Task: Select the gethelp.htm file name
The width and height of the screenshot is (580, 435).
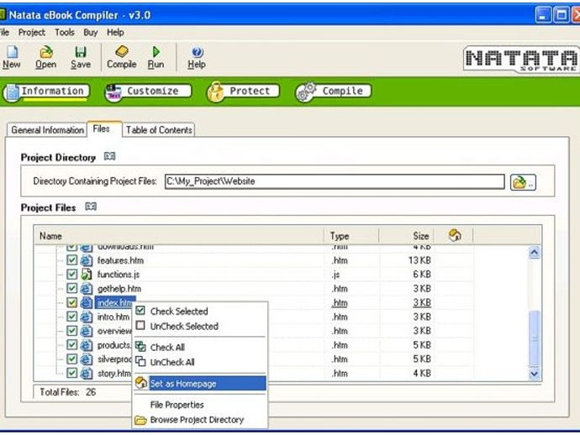Action: [119, 289]
